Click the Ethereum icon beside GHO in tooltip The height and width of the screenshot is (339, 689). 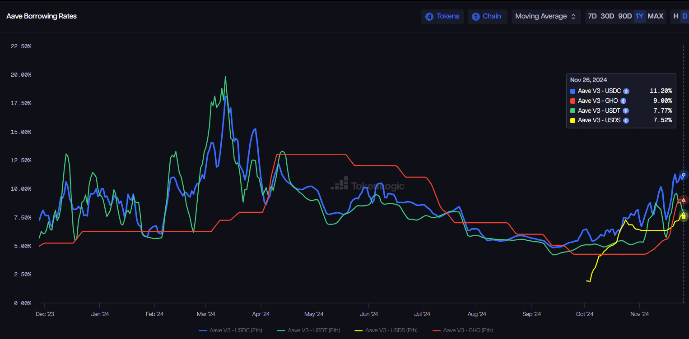tap(623, 101)
